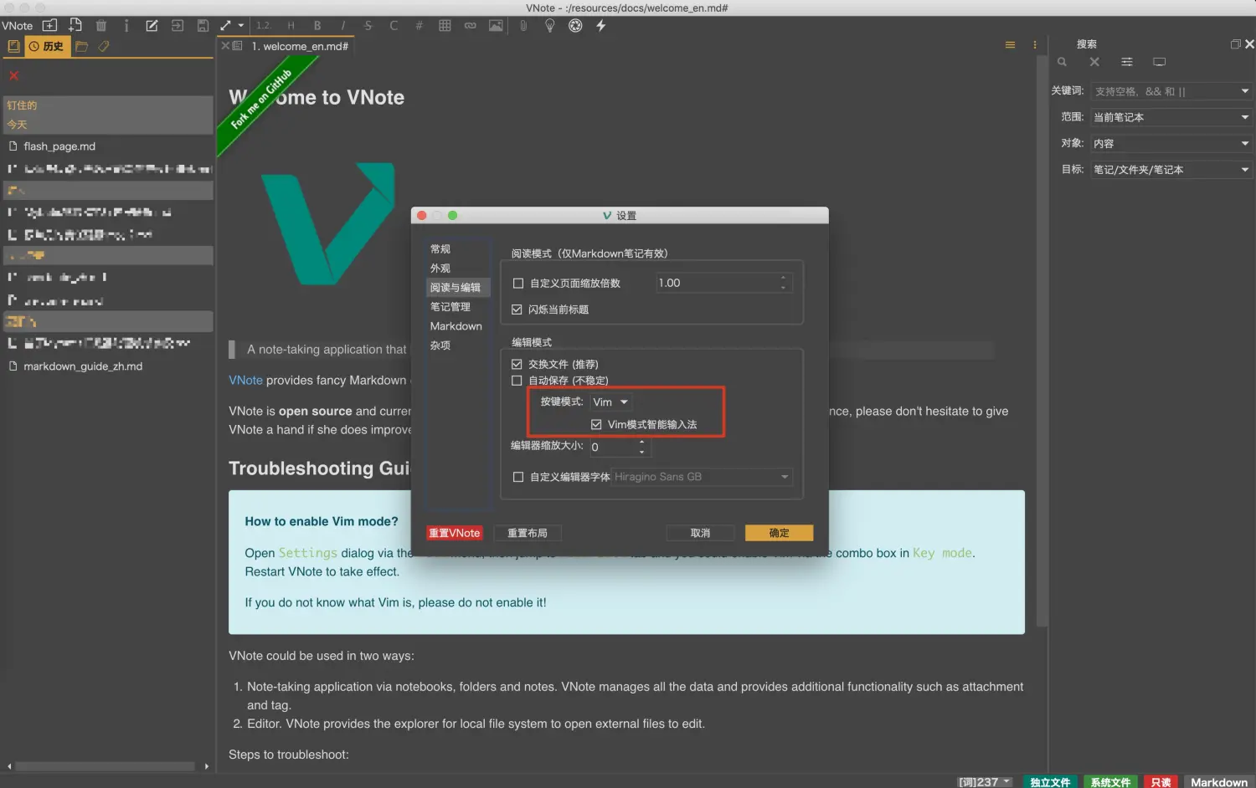Enable 自定义编辑器字体 checkbox
The width and height of the screenshot is (1256, 788).
(518, 477)
